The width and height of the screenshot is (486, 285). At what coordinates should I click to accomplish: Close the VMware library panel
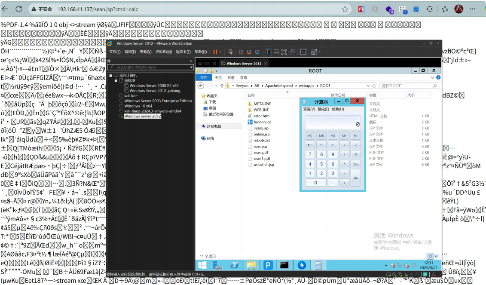pos(191,61)
